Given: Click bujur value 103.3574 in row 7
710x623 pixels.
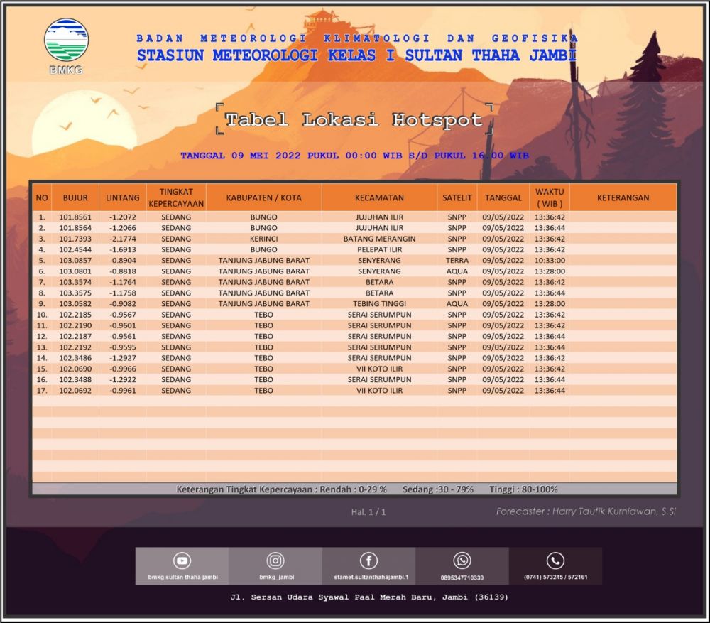Looking at the screenshot, I should (x=75, y=282).
